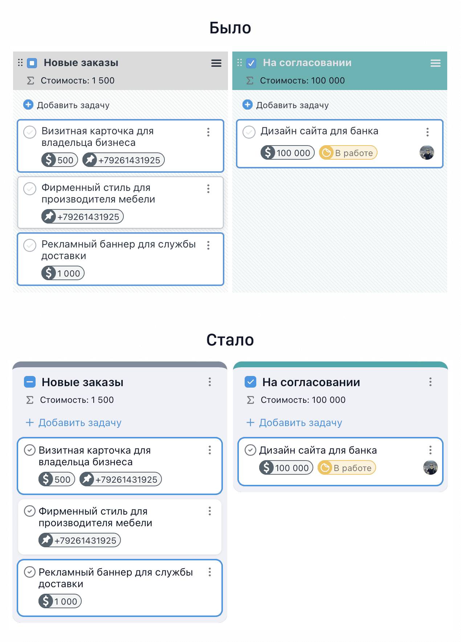Viewport: 461px width, 642px height.
Task: Click drag handle dots of teal На согласовании header
Action: (239, 63)
